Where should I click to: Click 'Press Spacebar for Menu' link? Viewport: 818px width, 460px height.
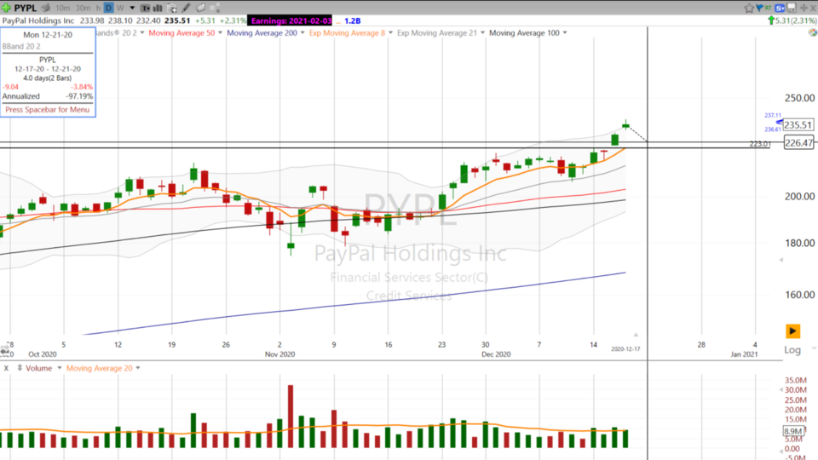[x=48, y=110]
